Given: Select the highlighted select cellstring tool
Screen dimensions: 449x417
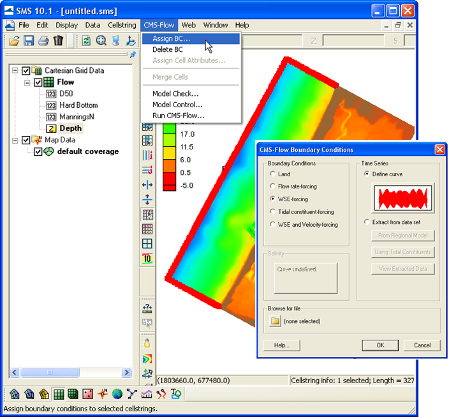Looking at the screenshot, I should coord(148,215).
